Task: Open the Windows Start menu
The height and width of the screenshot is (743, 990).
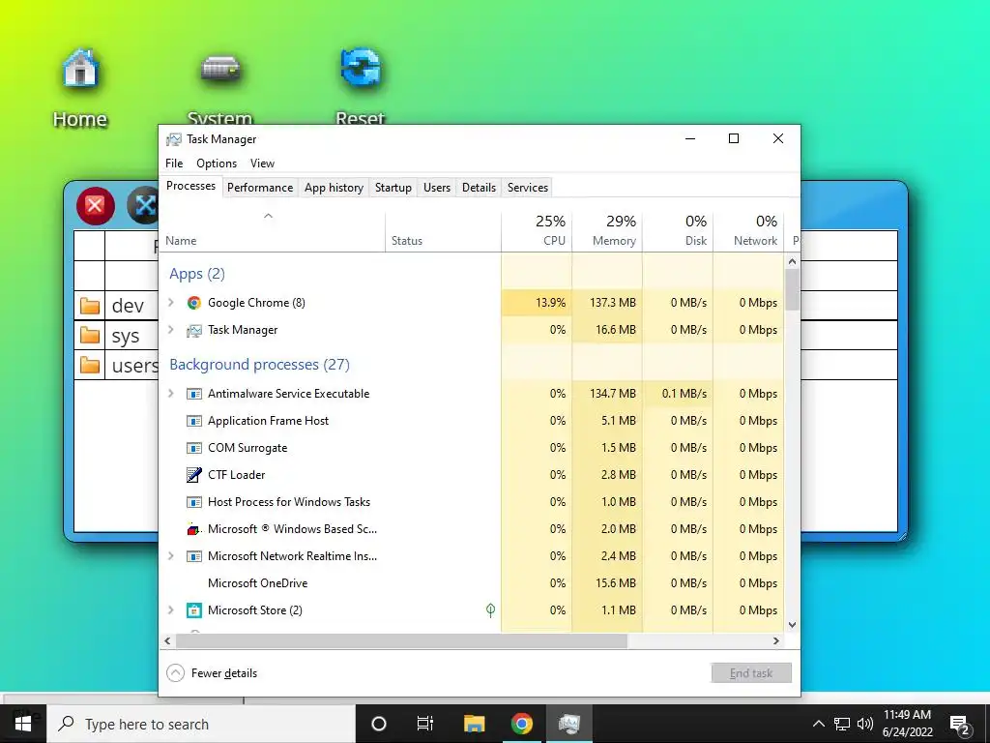Action: pyautogui.click(x=23, y=724)
